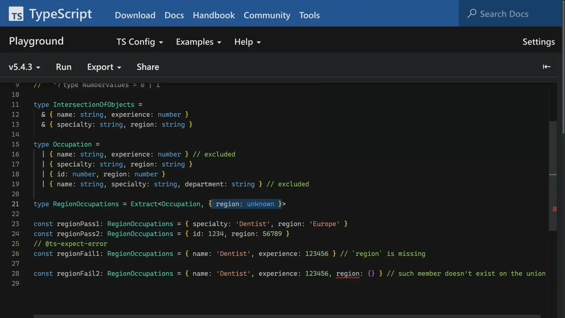Viewport: 565px width, 318px height.
Task: Click 'regionFail1' variable name
Action: click(x=78, y=254)
